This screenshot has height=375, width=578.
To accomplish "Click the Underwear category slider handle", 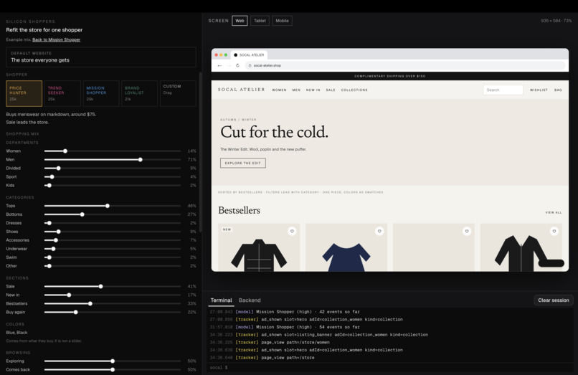I will tap(54, 249).
